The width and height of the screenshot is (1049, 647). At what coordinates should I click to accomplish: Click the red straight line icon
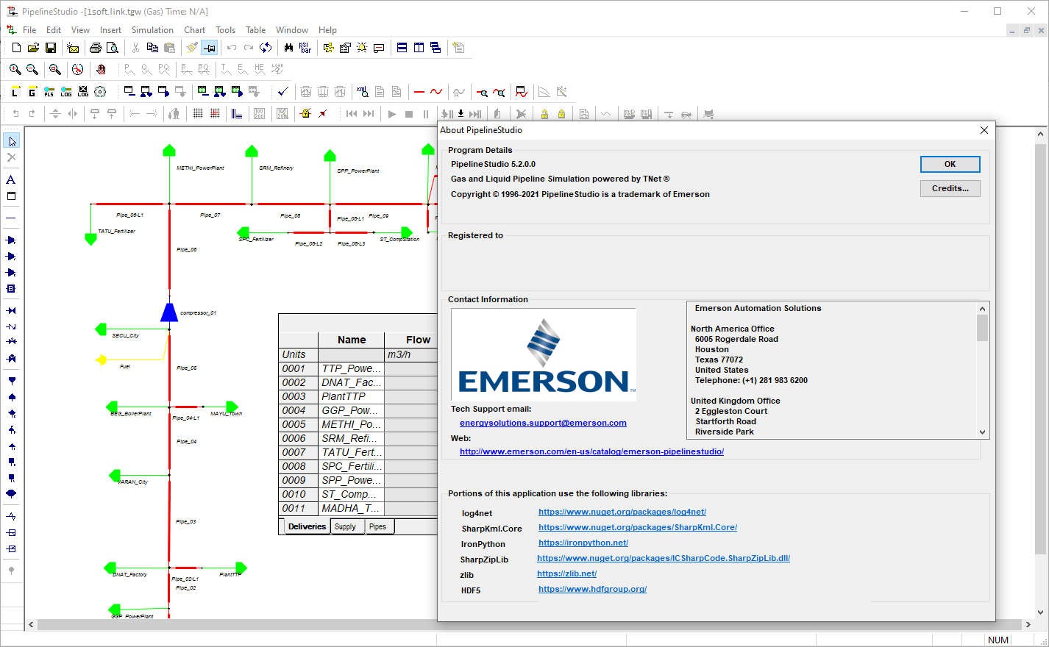[419, 92]
